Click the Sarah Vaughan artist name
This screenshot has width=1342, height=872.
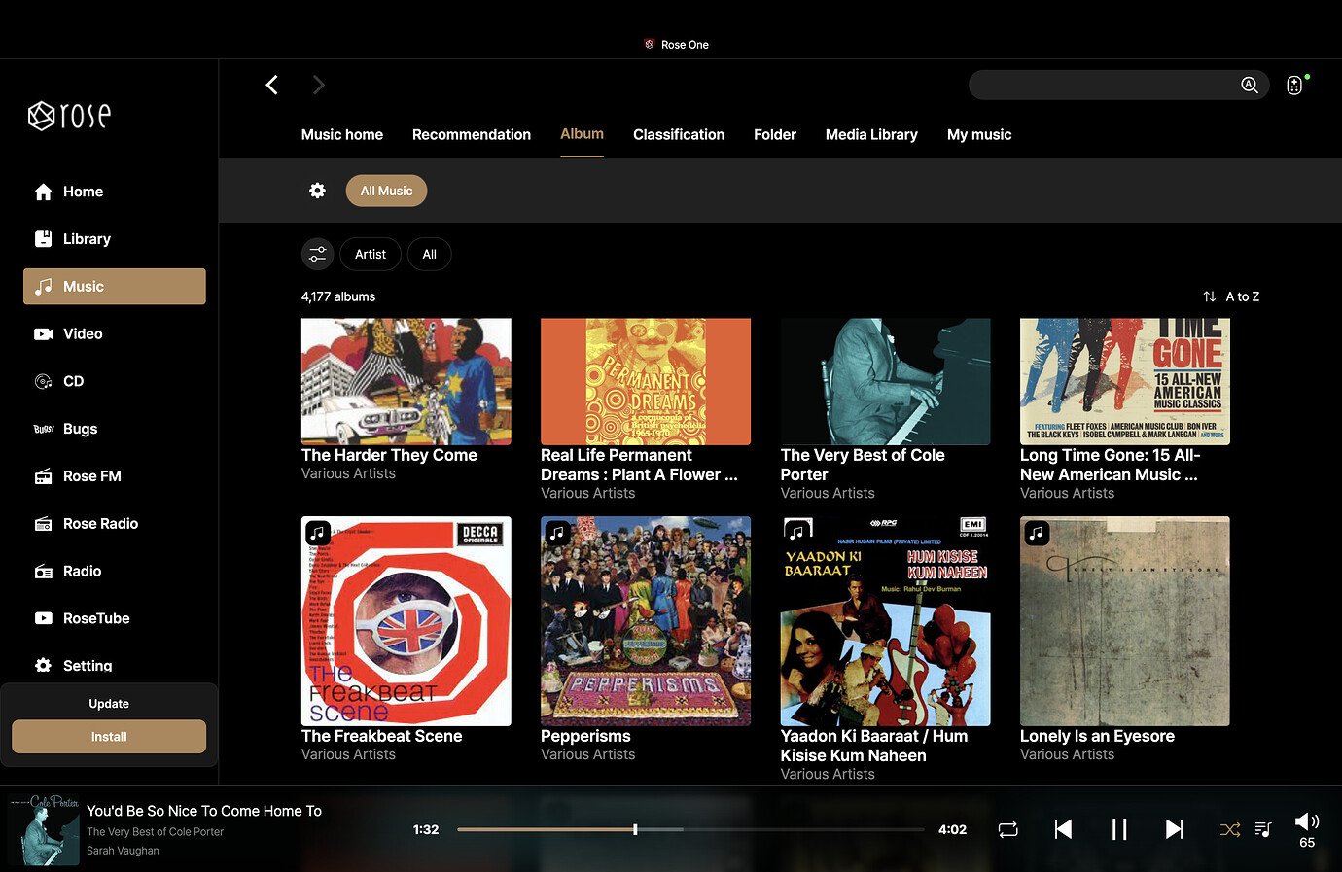(x=123, y=851)
